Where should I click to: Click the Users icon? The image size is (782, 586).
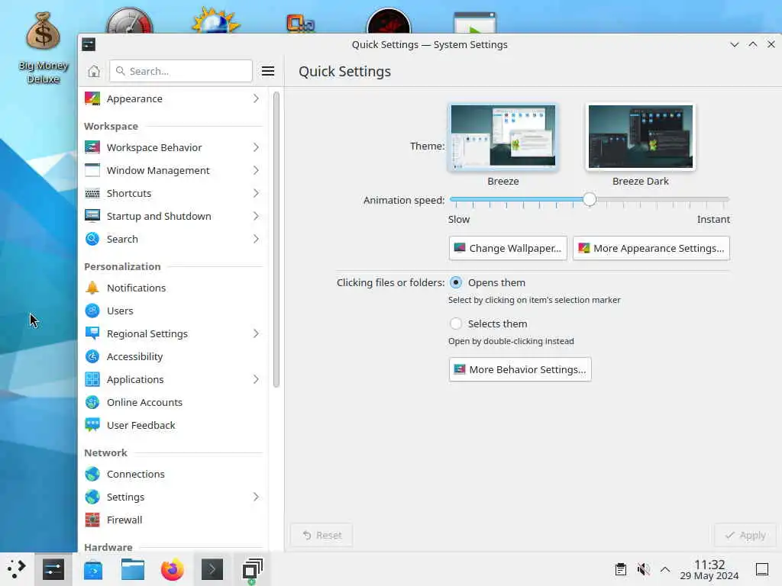[x=92, y=311]
